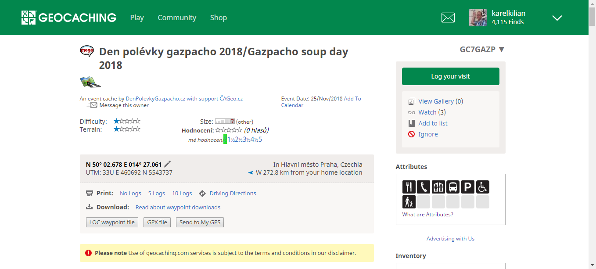
Task: Click the Hodnocení empty stars rating
Action: (x=228, y=130)
